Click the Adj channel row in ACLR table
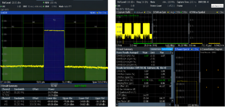This screenshot has height=107, width=225. click(x=54, y=101)
